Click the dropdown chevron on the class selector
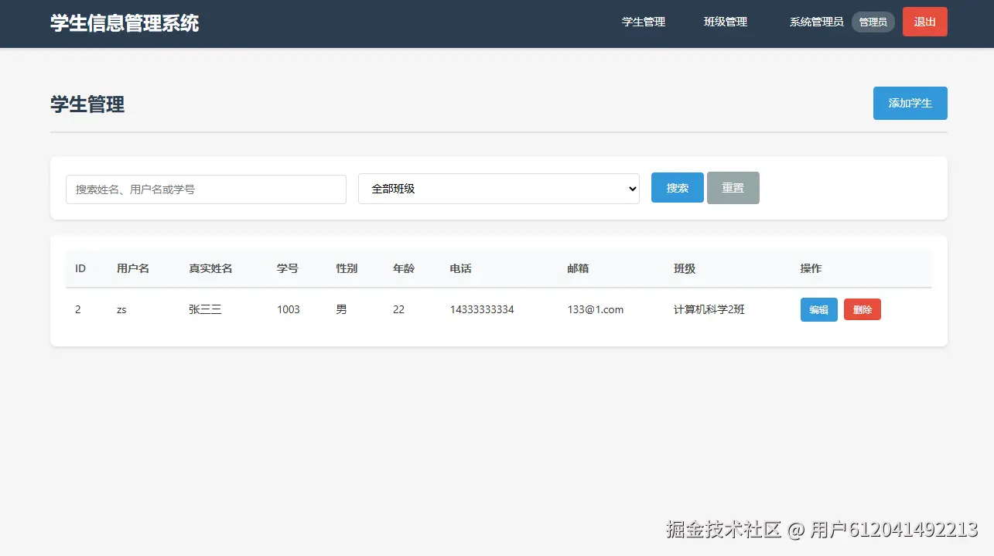Viewport: 994px width, 556px height. tap(632, 188)
